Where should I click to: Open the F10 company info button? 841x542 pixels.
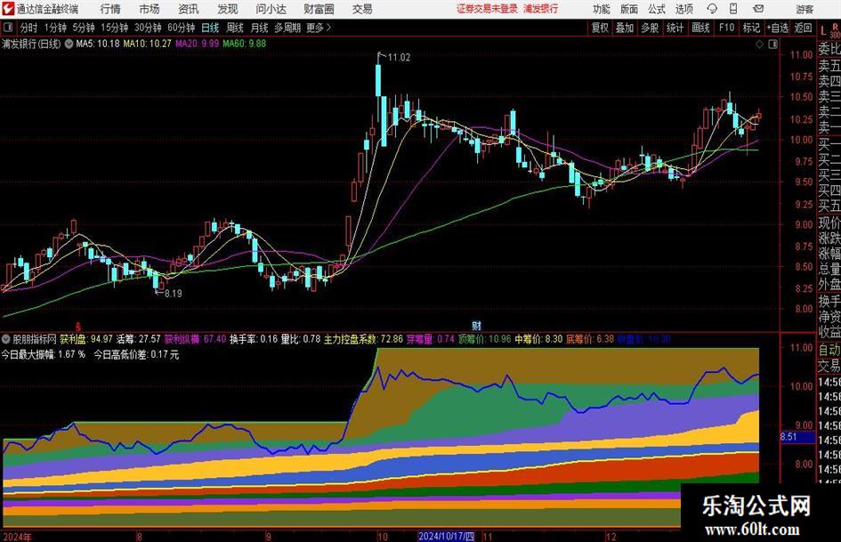[x=726, y=28]
